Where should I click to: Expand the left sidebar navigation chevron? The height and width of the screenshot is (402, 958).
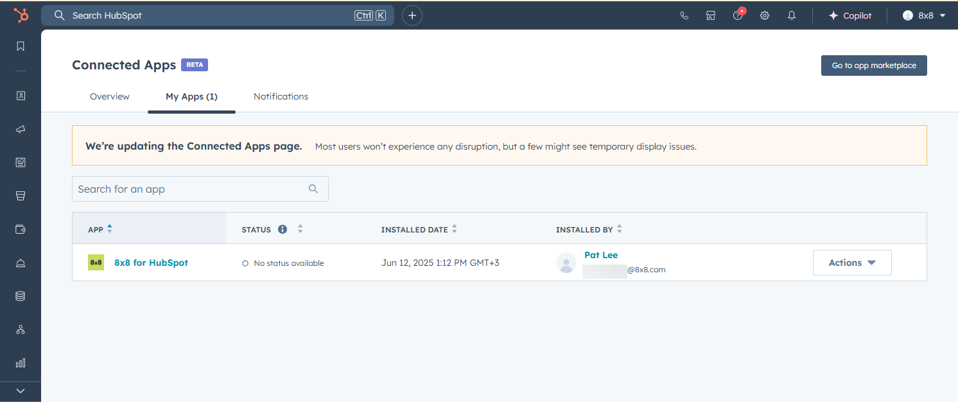(21, 390)
